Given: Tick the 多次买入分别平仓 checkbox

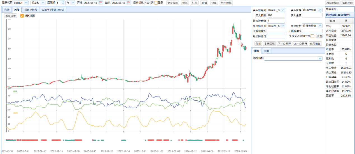Looking at the screenshot, I should (x=312, y=36).
